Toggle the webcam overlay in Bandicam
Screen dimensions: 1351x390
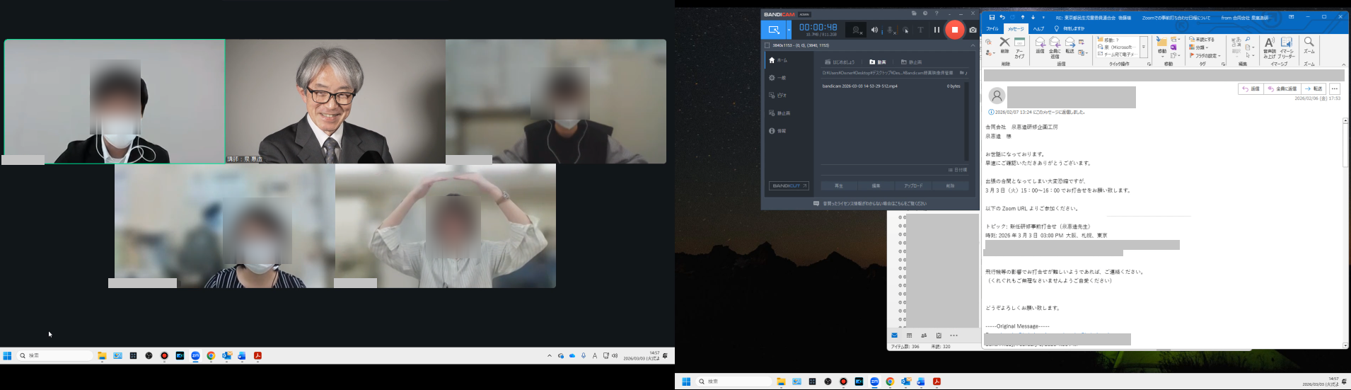[x=857, y=30]
